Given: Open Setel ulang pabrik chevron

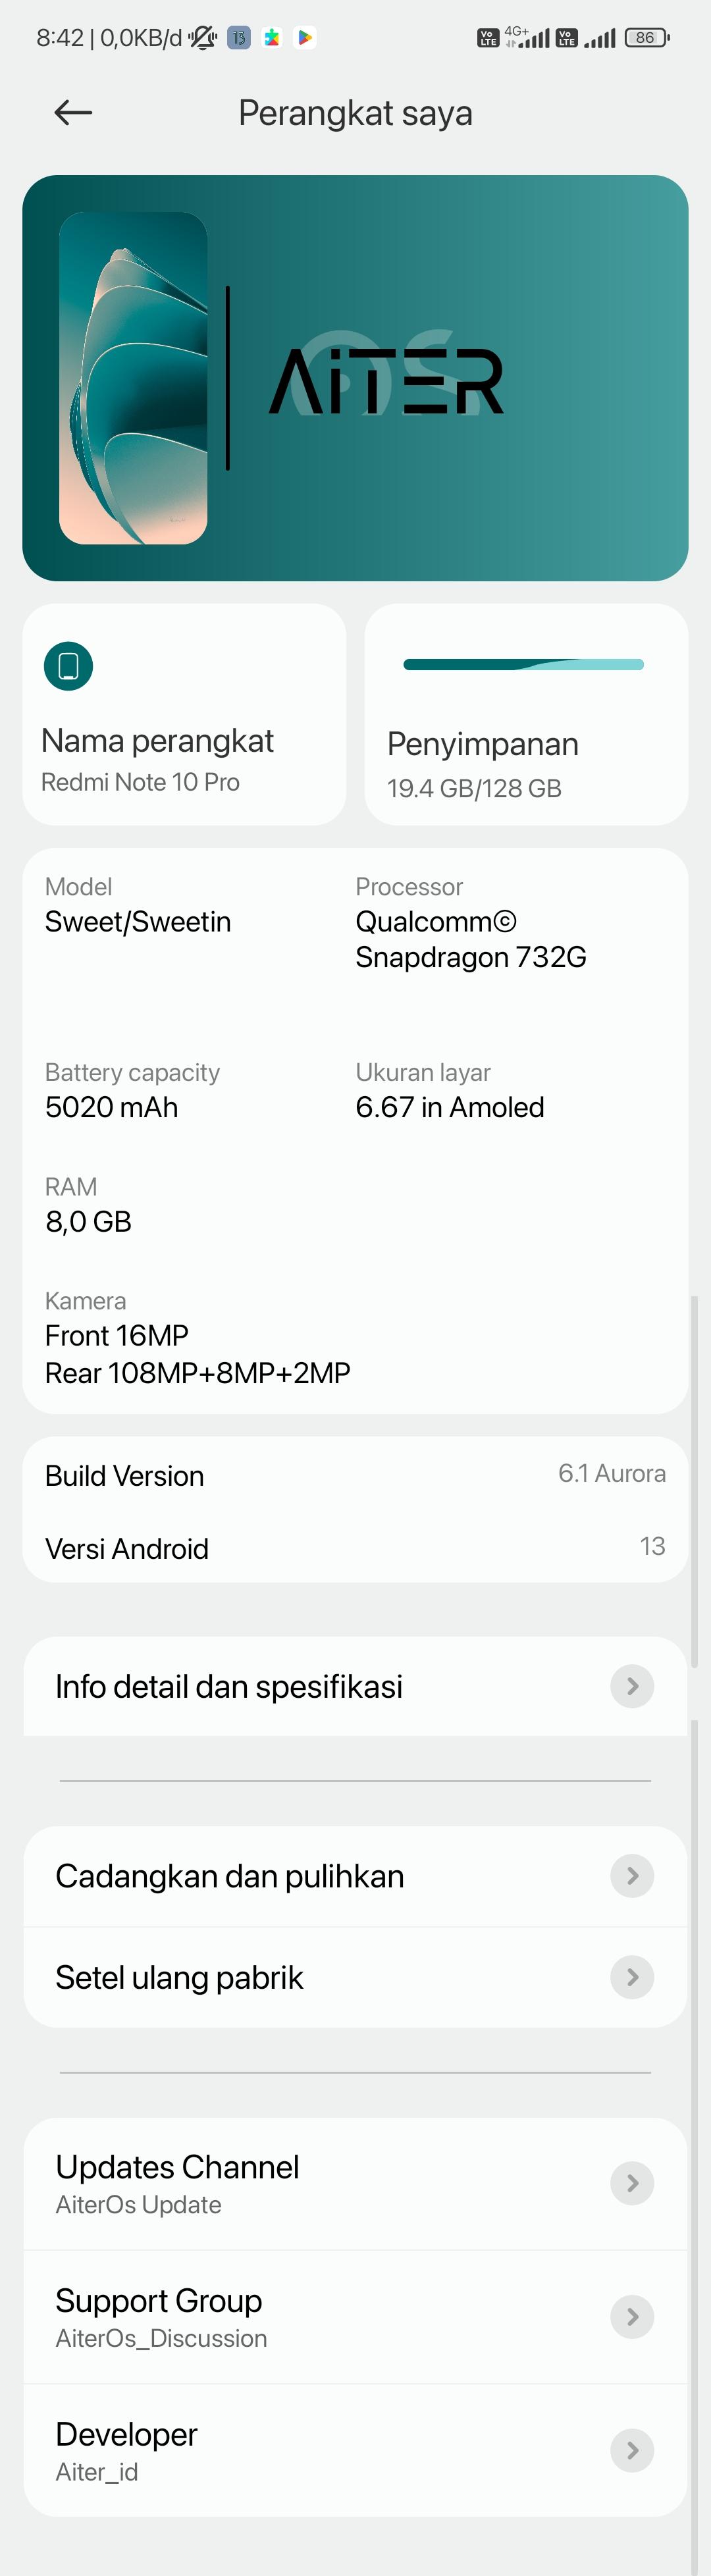Looking at the screenshot, I should tap(632, 1977).
